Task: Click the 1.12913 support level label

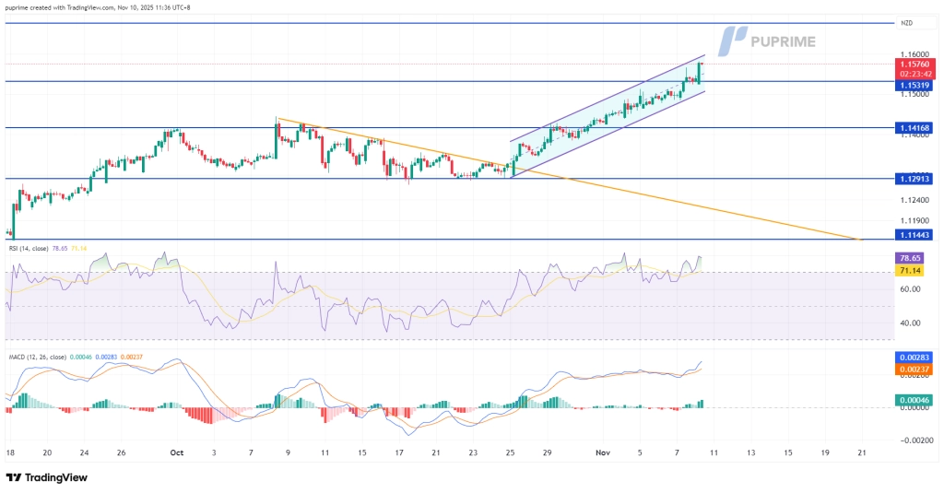Action: 914,179
